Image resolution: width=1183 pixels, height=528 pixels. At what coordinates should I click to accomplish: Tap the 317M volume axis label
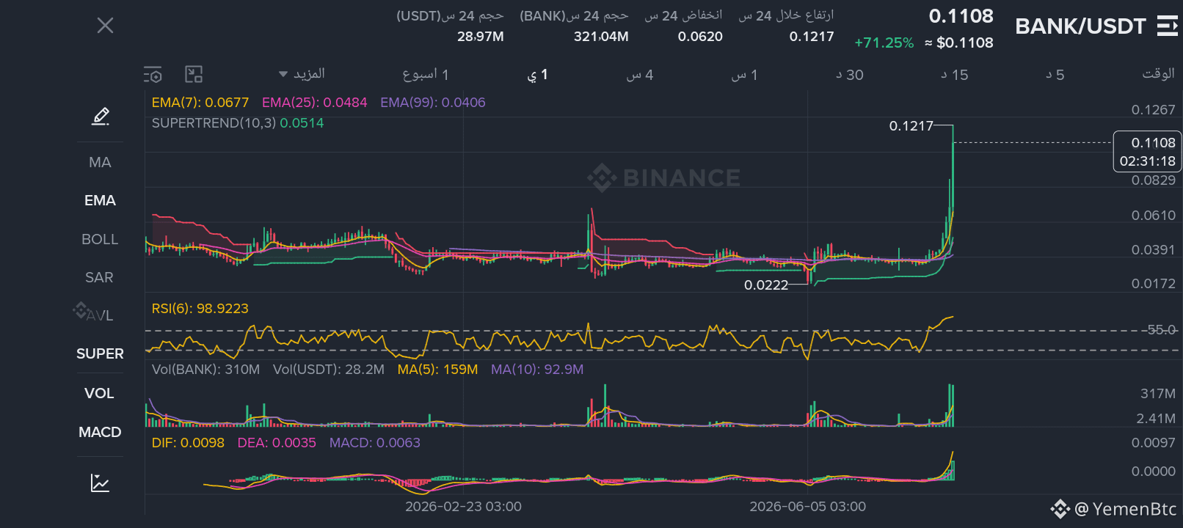(x=1158, y=394)
